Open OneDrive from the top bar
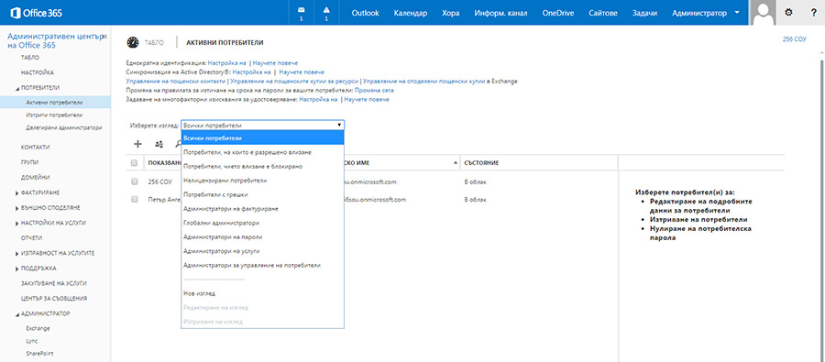Screen dimensions: 825x362 [x=558, y=13]
